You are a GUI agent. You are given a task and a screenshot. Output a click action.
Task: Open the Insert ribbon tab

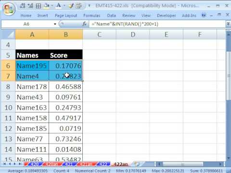(x=43, y=15)
